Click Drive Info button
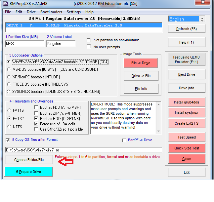The height and width of the screenshot is (202, 214). [187, 88]
